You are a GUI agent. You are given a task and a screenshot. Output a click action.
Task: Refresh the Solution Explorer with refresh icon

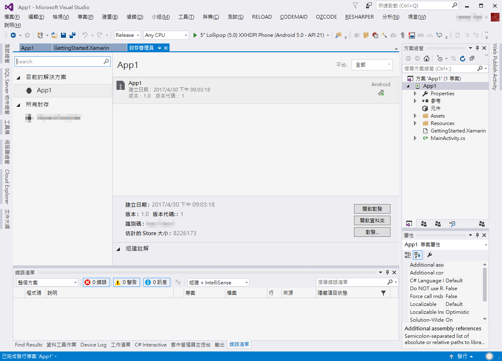coord(463,59)
